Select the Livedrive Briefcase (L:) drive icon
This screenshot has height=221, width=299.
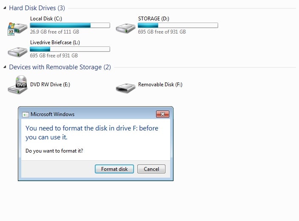pyautogui.click(x=17, y=52)
